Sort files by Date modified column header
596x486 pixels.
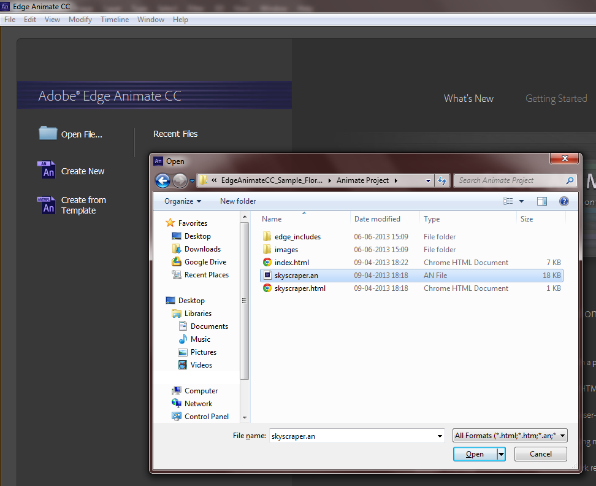point(377,219)
